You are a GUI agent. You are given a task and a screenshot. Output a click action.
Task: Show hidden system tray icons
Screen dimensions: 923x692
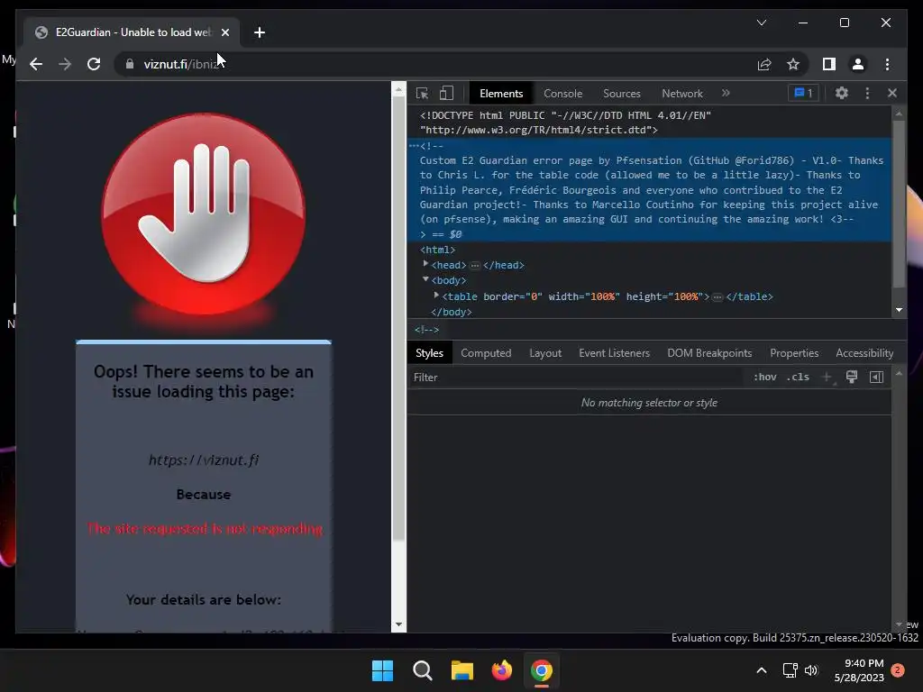(x=761, y=670)
